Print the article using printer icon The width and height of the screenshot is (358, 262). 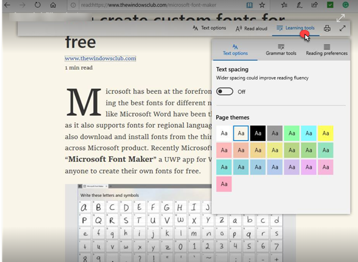(x=327, y=28)
